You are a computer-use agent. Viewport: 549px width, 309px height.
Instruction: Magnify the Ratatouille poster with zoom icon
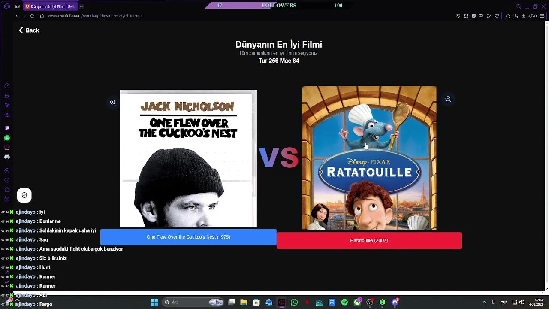[x=448, y=99]
